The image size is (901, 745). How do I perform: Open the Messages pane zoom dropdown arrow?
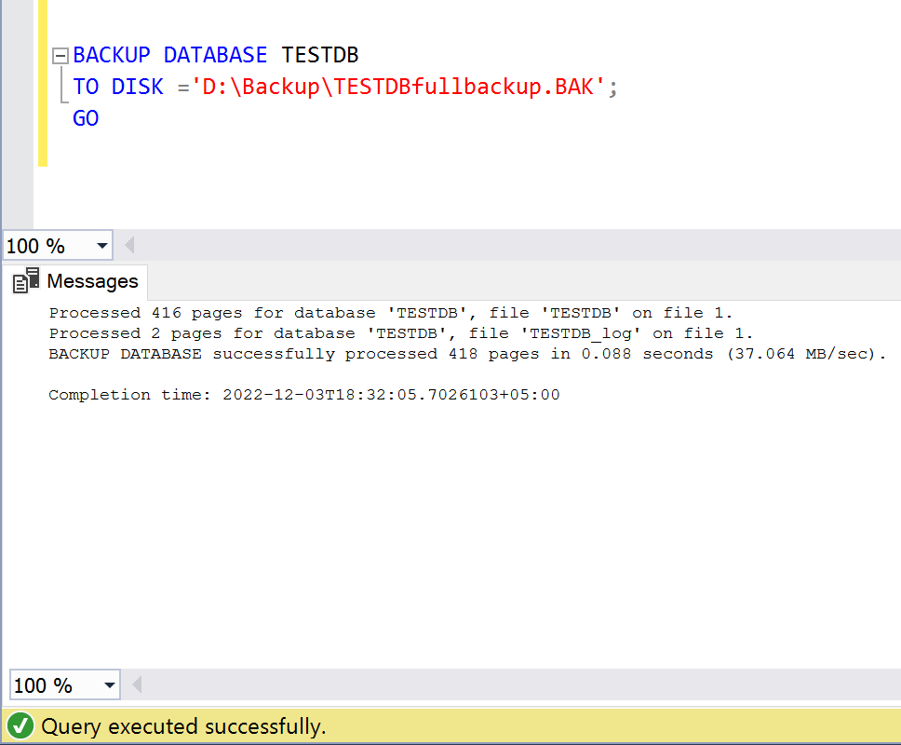(110, 686)
